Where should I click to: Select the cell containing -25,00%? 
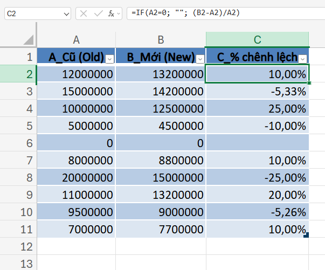click(x=257, y=178)
